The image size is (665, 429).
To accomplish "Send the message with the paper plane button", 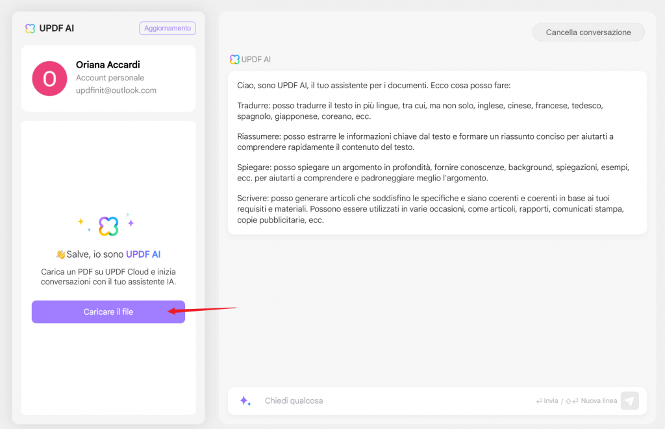I will [x=629, y=401].
